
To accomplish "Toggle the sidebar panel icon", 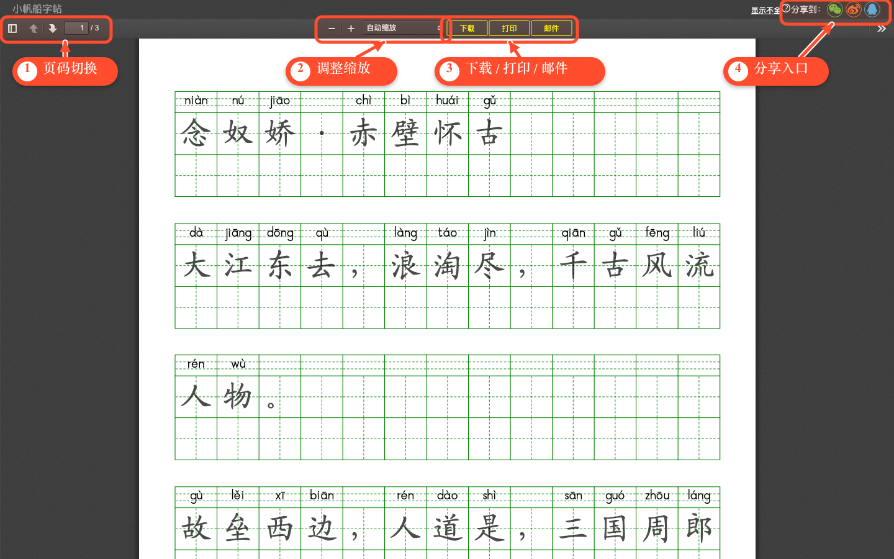I will [12, 29].
